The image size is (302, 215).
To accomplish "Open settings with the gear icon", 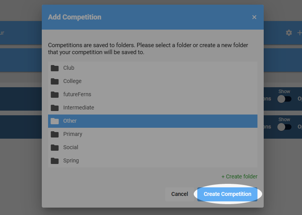I will tap(289, 33).
